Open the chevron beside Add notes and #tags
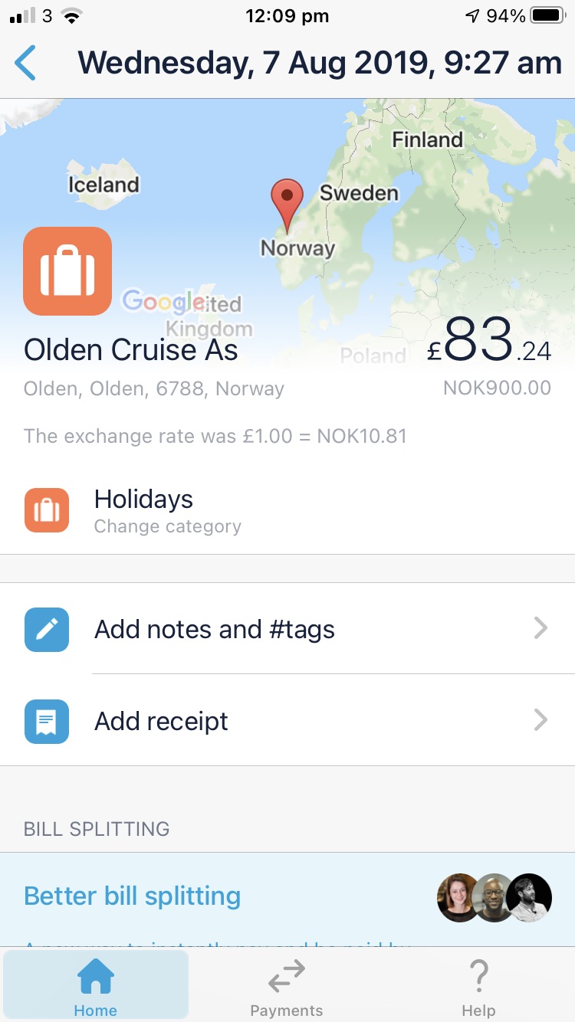Viewport: 575px width, 1022px height. click(x=540, y=630)
